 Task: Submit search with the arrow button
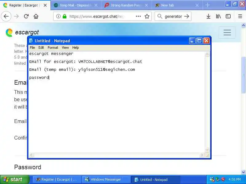tap(187, 16)
